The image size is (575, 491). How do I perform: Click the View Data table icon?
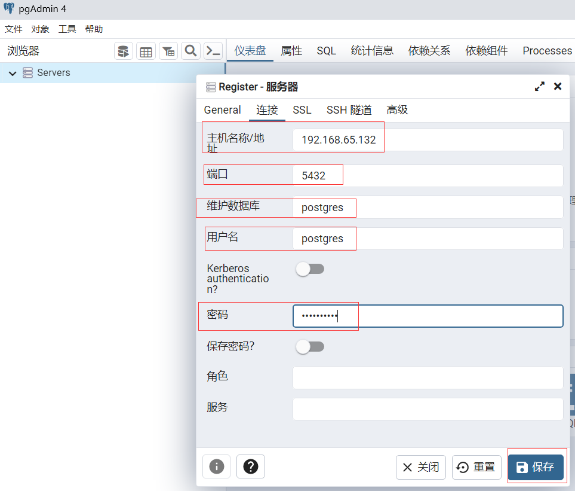[x=146, y=51]
